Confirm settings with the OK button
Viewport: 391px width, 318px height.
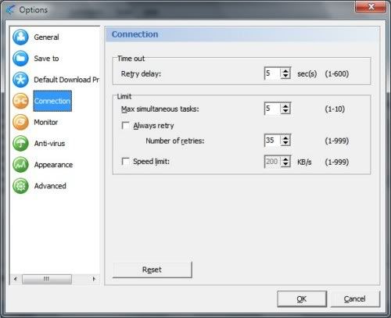[x=302, y=298]
